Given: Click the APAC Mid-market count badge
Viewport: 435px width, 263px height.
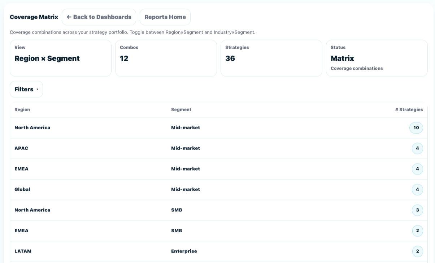Looking at the screenshot, I should pyautogui.click(x=417, y=148).
